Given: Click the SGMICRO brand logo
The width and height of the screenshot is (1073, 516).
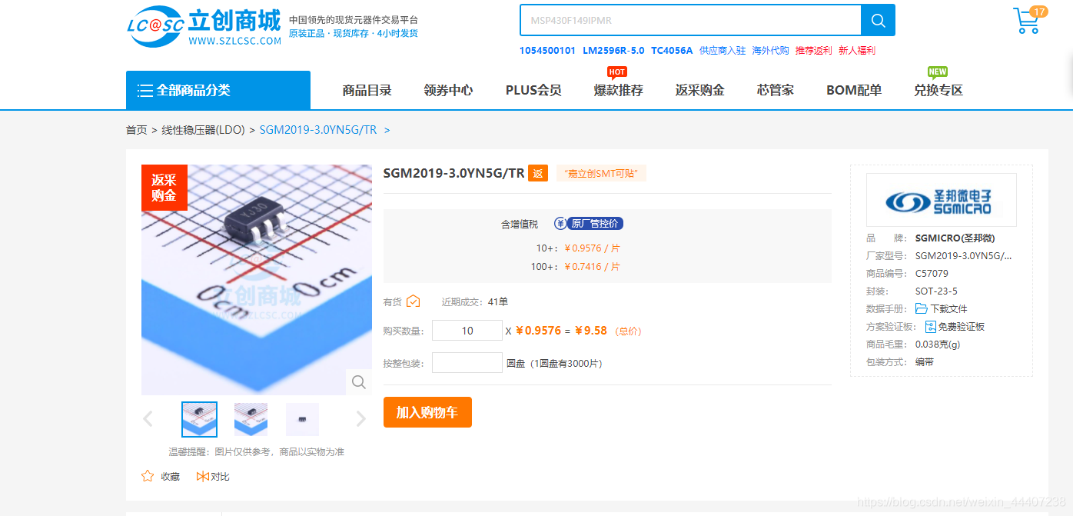Looking at the screenshot, I should pyautogui.click(x=941, y=200).
